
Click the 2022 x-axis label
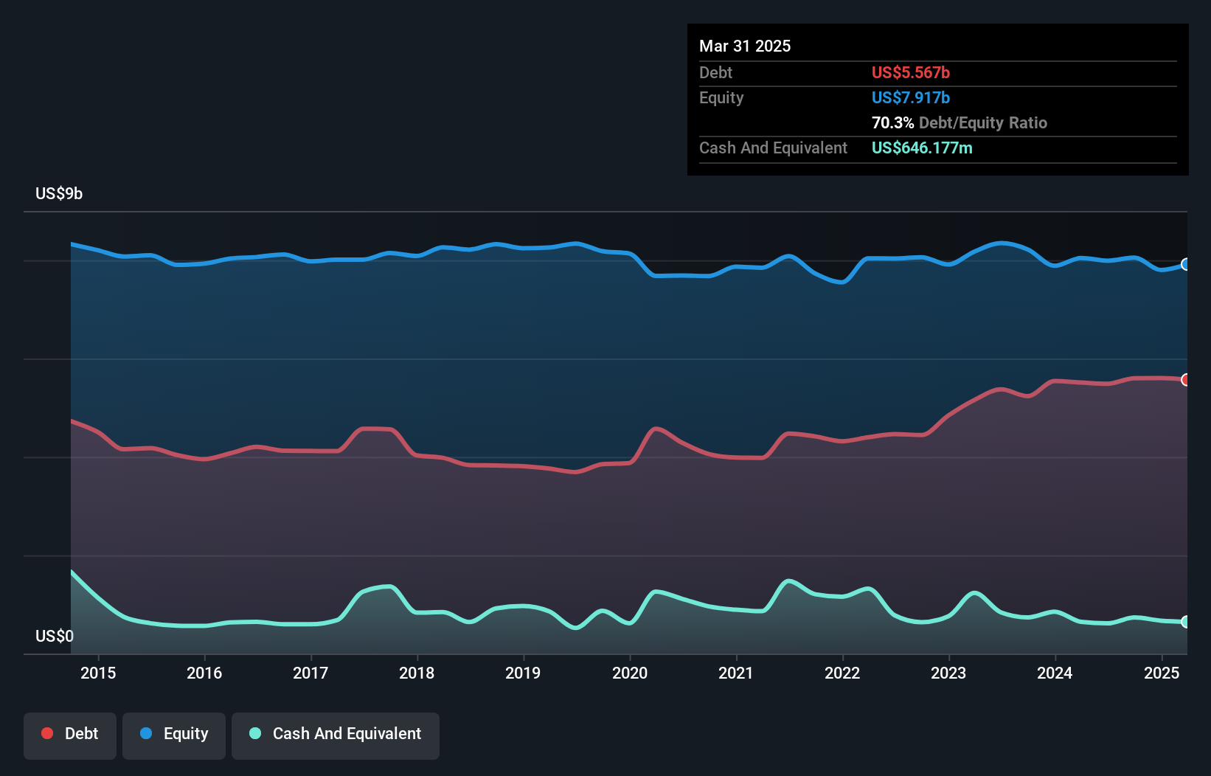842,673
